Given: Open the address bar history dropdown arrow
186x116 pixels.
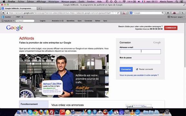Looking at the screenshot, I should (x=115, y=13).
